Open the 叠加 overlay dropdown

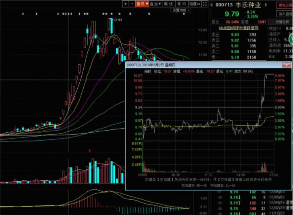(155, 4)
